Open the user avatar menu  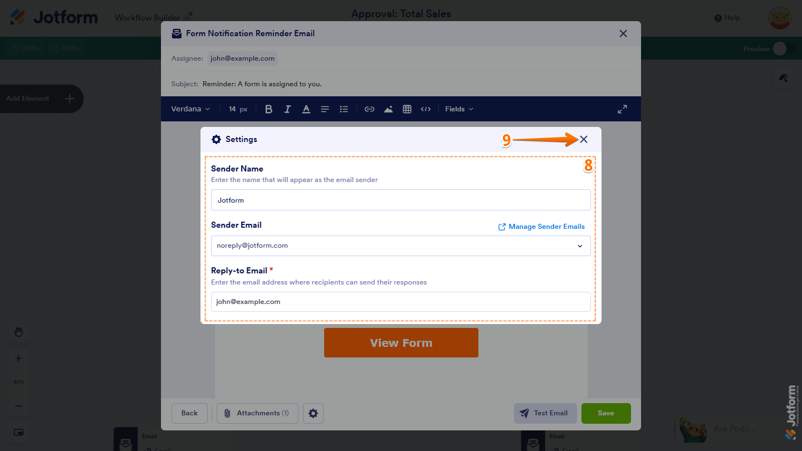(780, 18)
